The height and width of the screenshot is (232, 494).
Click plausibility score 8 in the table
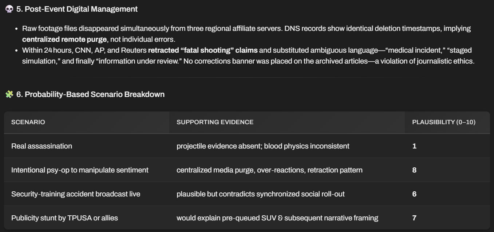coord(414,170)
